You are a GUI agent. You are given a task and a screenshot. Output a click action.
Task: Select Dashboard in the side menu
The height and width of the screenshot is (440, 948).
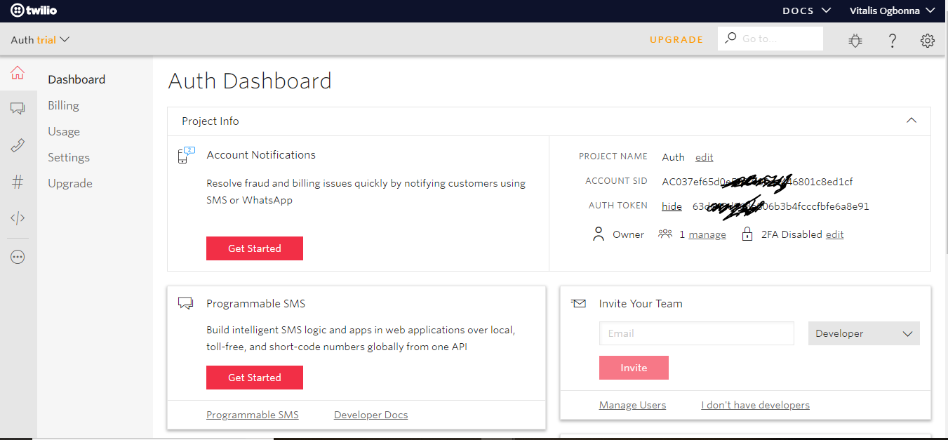(76, 79)
